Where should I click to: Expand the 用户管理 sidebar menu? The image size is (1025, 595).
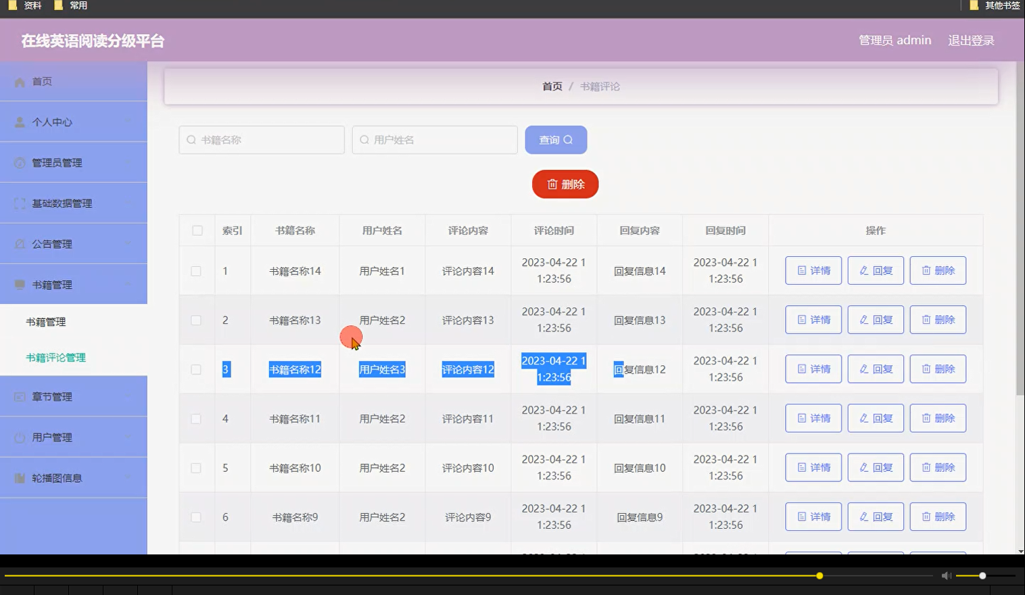click(74, 437)
